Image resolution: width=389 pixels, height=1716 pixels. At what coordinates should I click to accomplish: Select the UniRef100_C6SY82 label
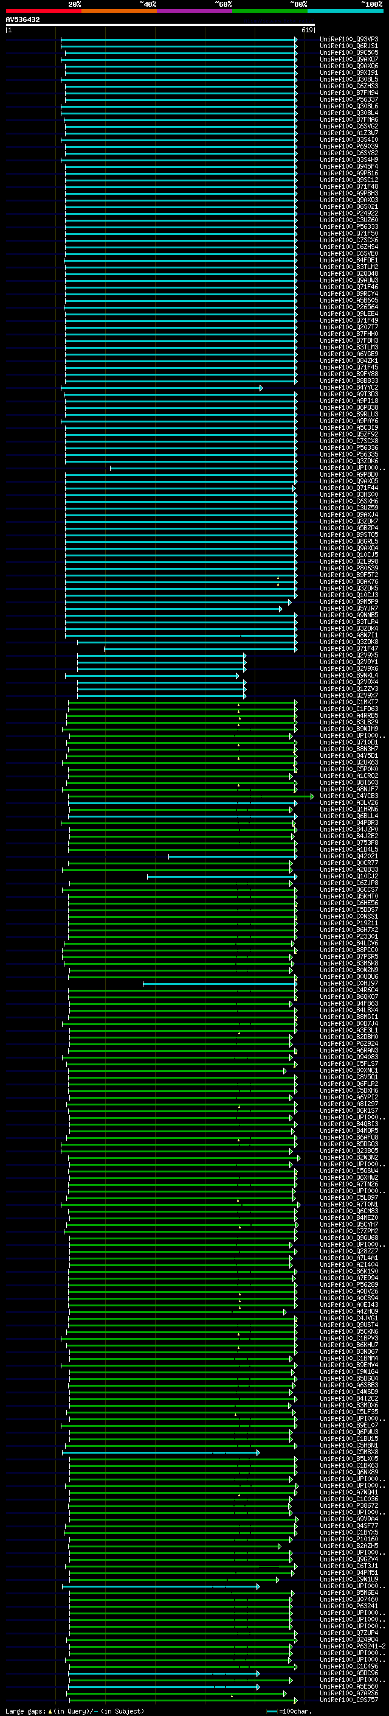tap(349, 153)
